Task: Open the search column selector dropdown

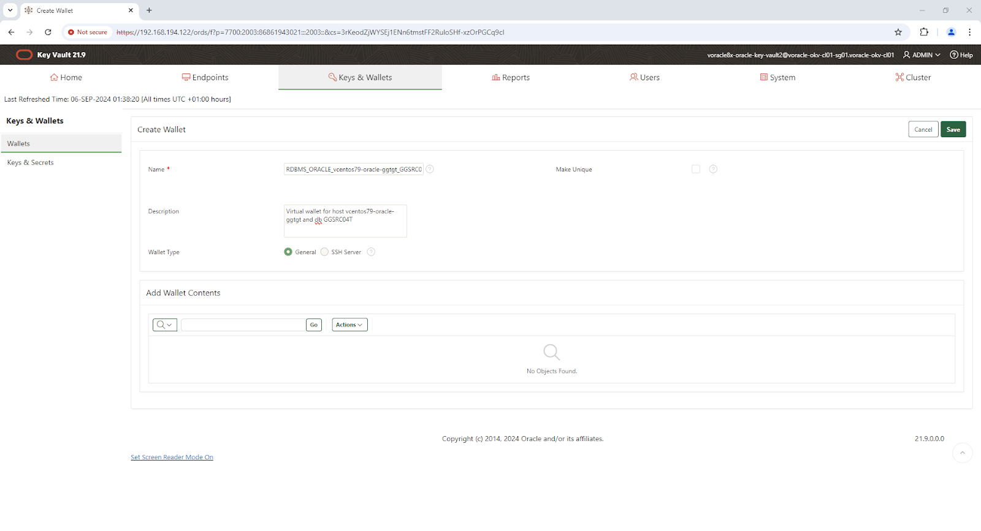Action: 165,325
